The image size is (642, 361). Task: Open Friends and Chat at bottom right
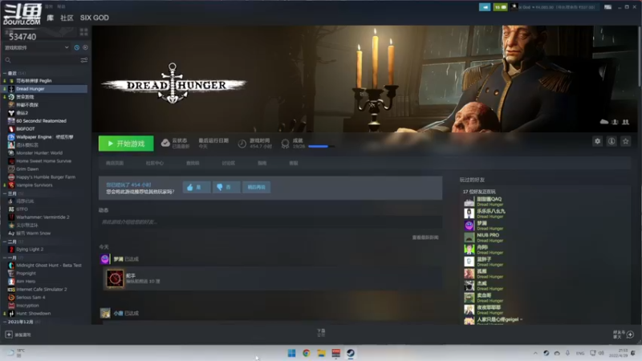pyautogui.click(x=624, y=335)
